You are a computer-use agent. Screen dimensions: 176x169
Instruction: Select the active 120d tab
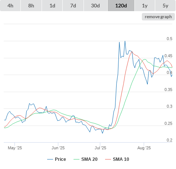(x=121, y=6)
